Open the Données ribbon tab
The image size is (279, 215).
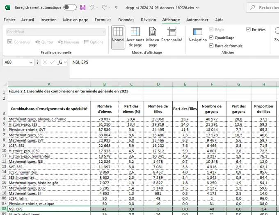[x=126, y=20]
